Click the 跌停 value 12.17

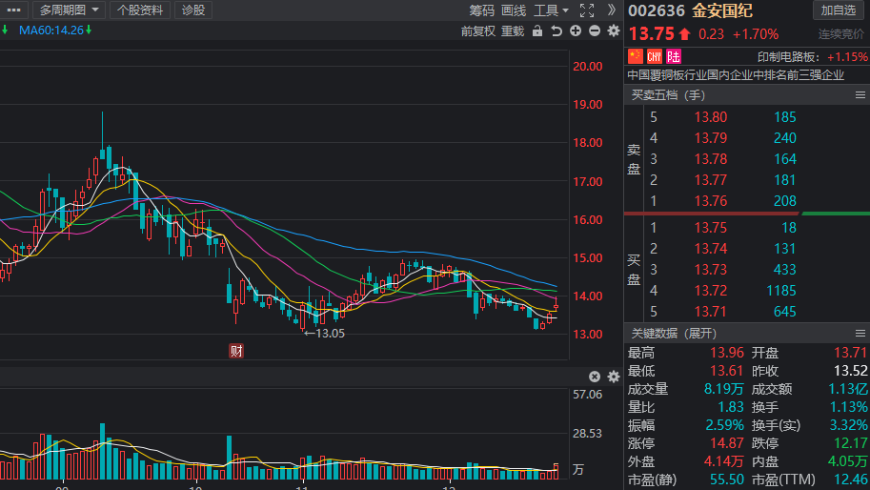(x=850, y=443)
